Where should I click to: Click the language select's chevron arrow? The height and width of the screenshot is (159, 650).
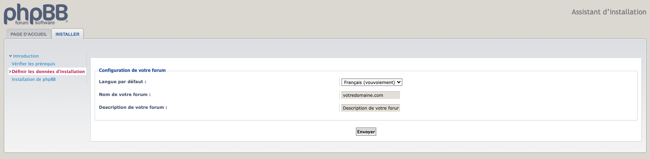pyautogui.click(x=399, y=82)
